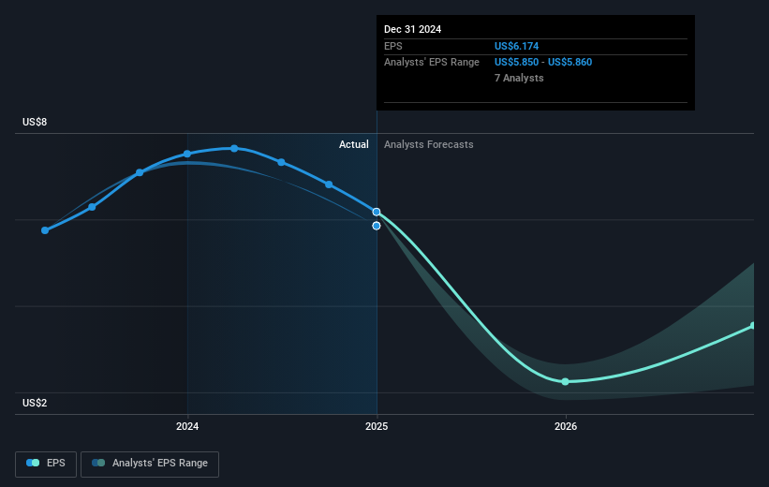Select the first EPS data point on the line
This screenshot has width=769, height=487.
click(45, 230)
